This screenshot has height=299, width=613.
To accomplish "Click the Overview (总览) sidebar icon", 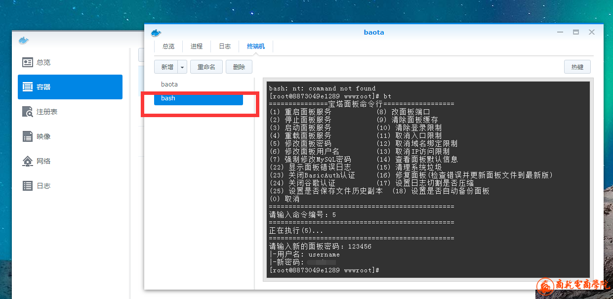I will pyautogui.click(x=28, y=62).
